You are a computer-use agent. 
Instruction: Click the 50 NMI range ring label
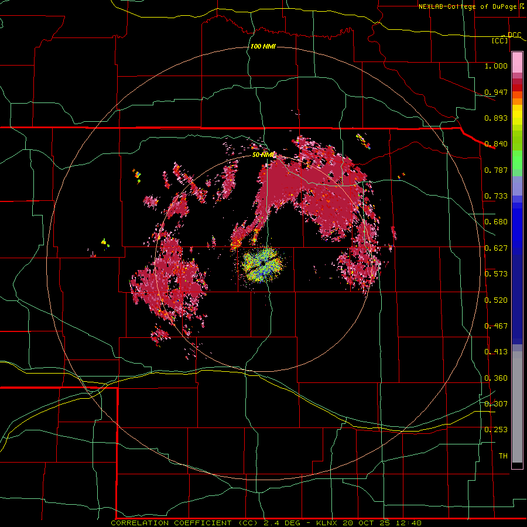(x=263, y=155)
